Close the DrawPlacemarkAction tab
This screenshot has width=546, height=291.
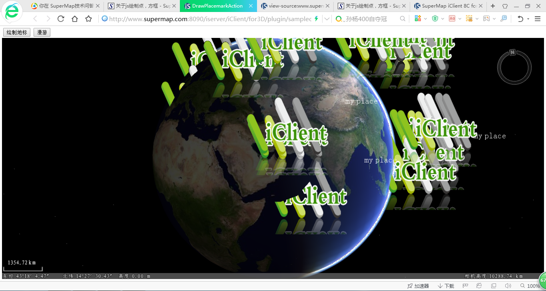251,6
